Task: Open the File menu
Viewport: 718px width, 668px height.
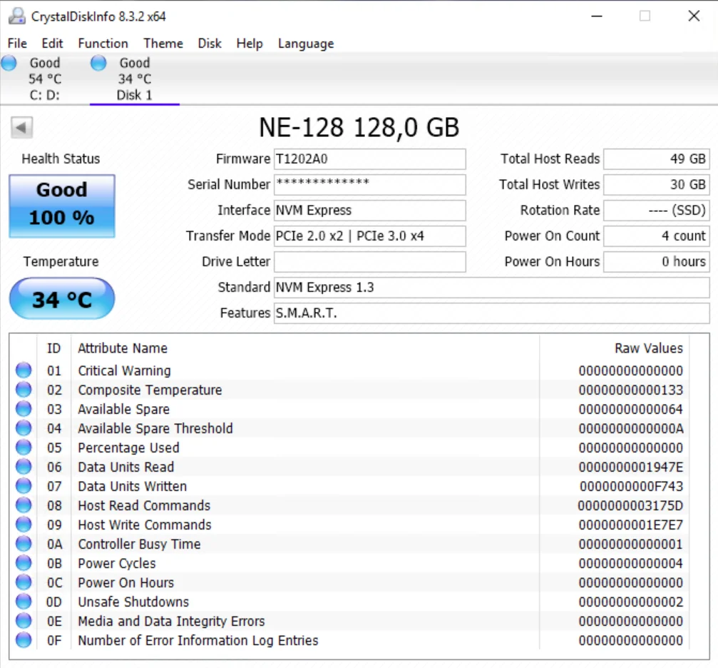Action: [17, 44]
